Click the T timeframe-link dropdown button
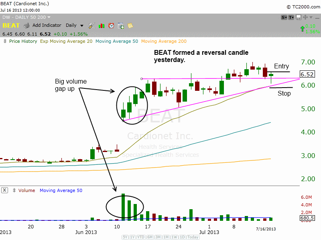This screenshot has width=321, height=240. [x=291, y=18]
